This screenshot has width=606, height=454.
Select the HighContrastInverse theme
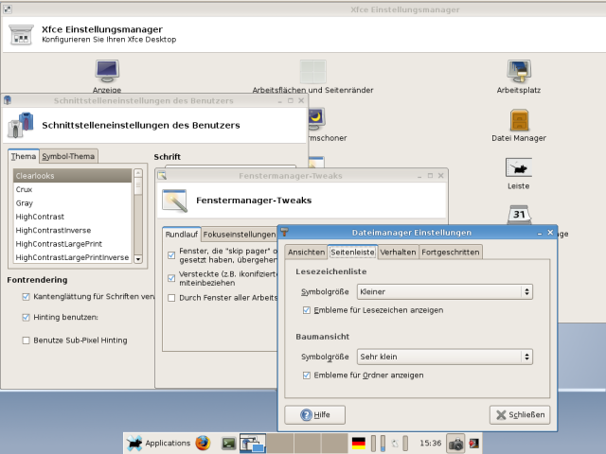pyautogui.click(x=73, y=230)
